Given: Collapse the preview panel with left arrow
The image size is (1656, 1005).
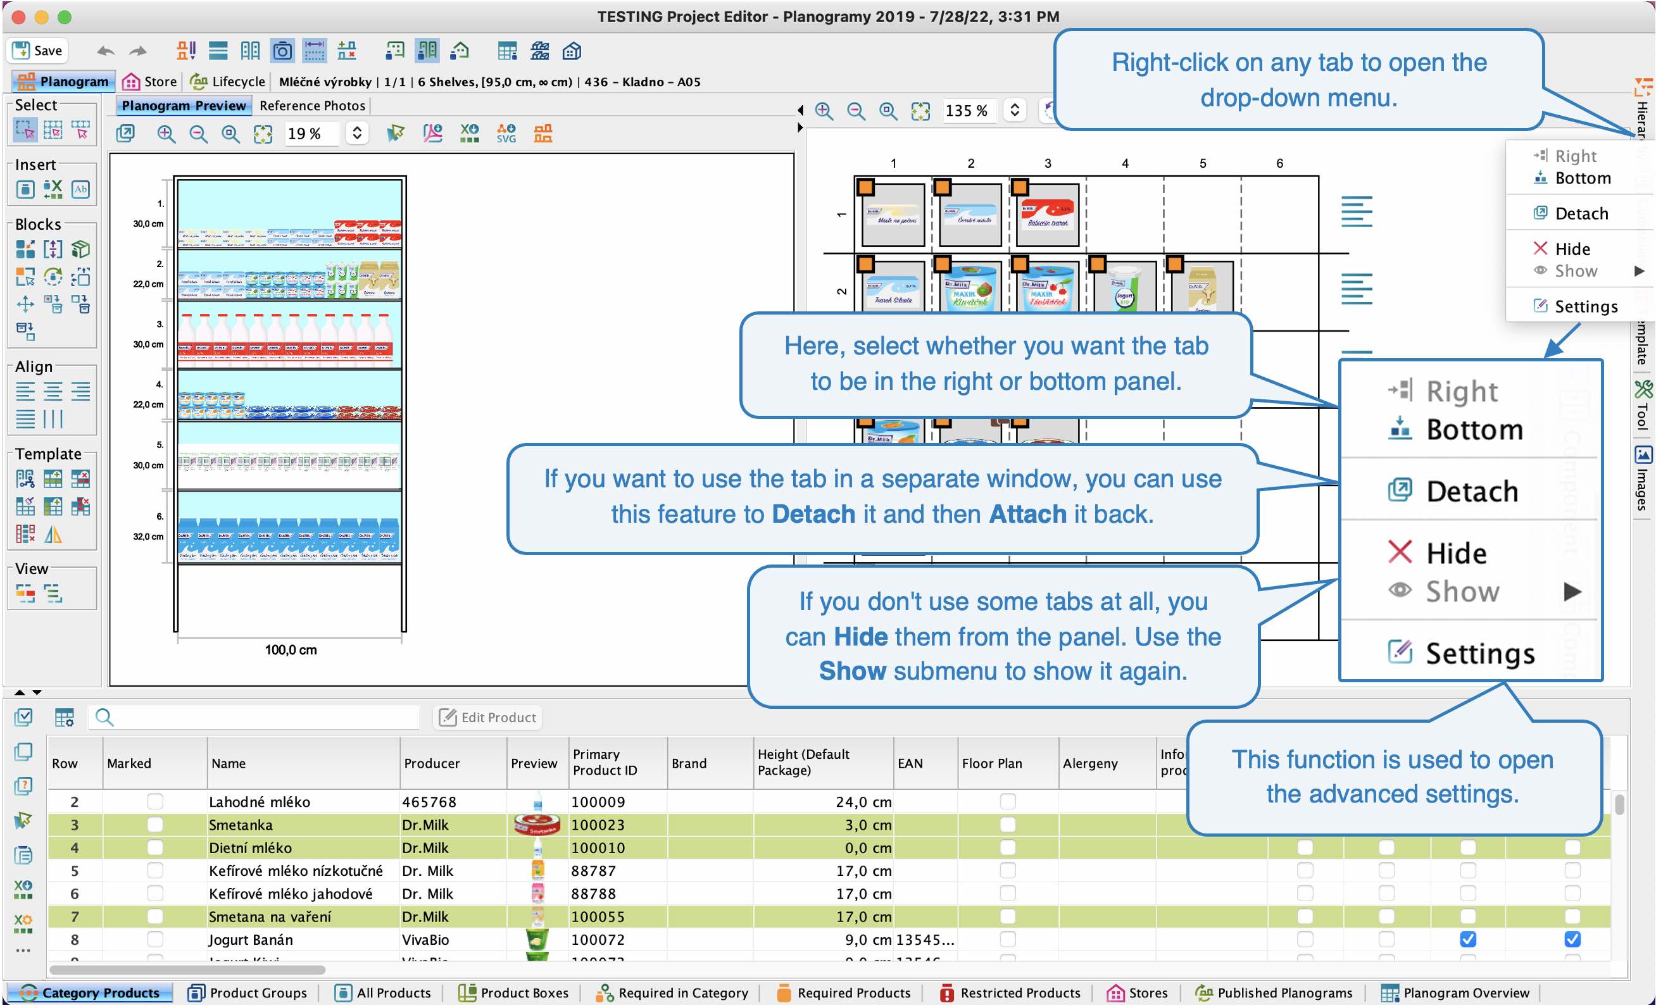Looking at the screenshot, I should coord(800,109).
